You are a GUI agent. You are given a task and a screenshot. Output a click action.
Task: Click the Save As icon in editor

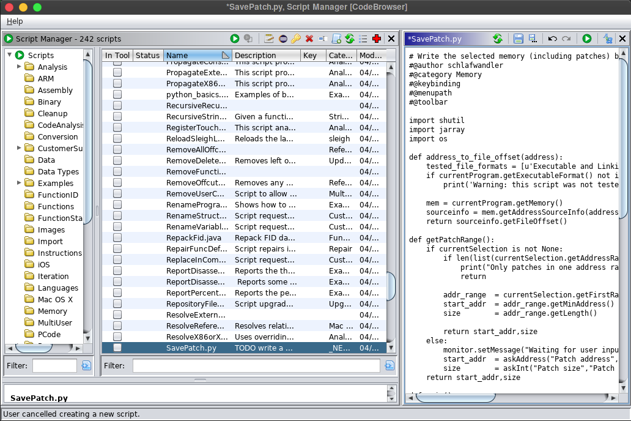pyautogui.click(x=533, y=39)
